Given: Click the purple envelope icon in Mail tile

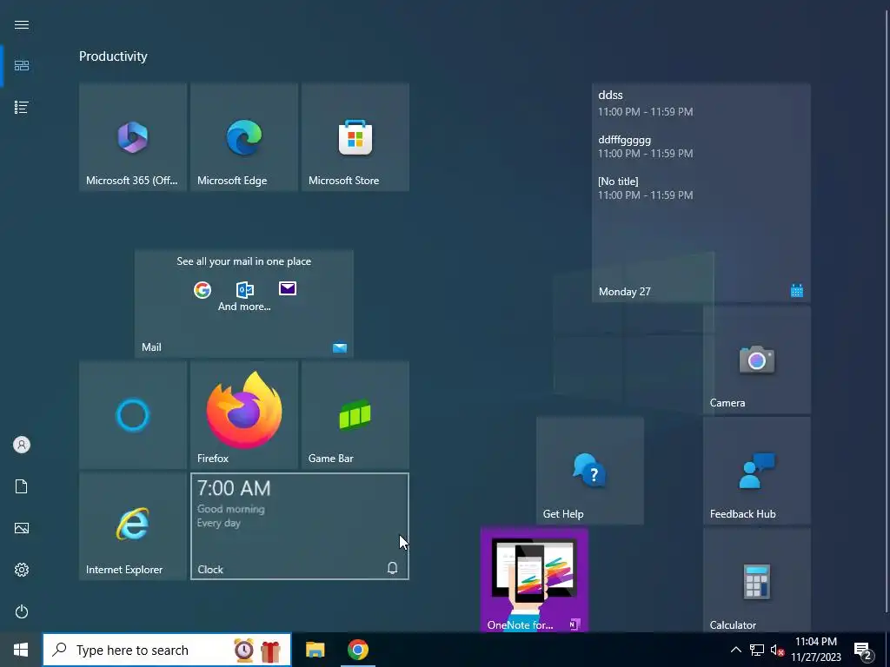Looking at the screenshot, I should click(288, 288).
